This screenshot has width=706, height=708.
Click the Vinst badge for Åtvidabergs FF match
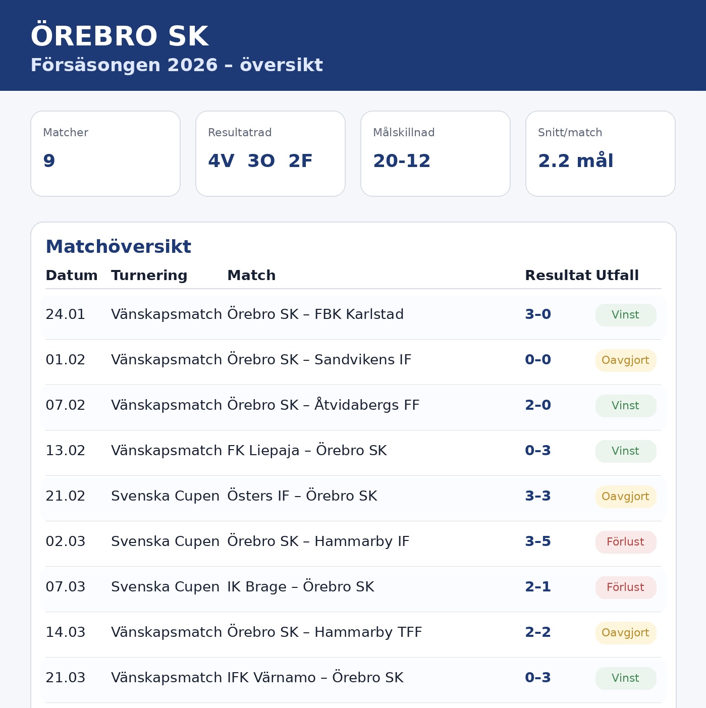[x=626, y=406]
